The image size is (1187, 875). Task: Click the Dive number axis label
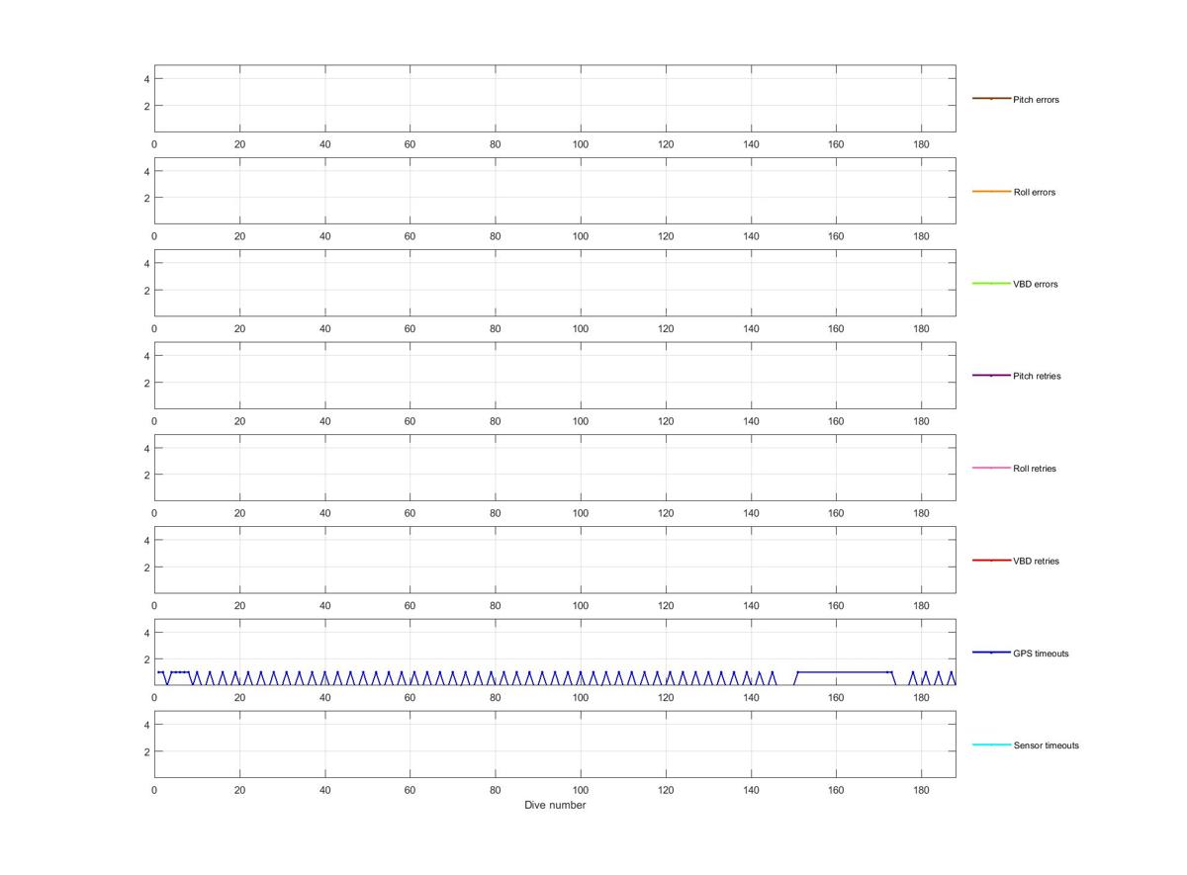pos(555,805)
